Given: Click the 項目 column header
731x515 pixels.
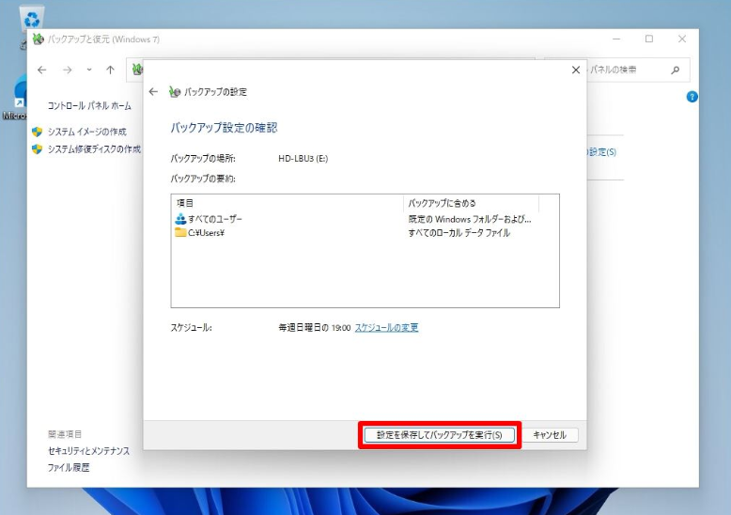Looking at the screenshot, I should (x=288, y=203).
